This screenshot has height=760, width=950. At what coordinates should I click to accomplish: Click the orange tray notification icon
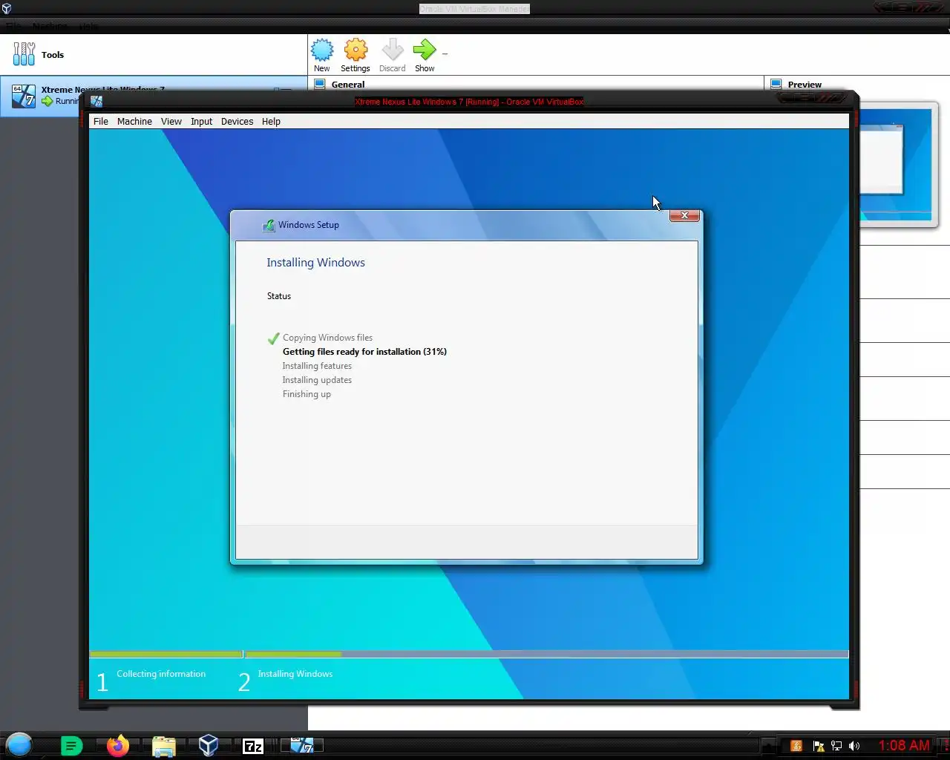tap(796, 746)
